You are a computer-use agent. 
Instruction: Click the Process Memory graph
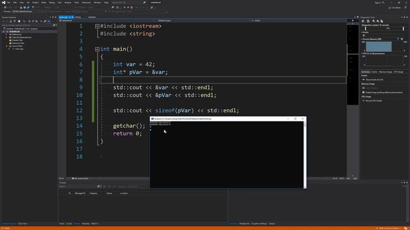point(384,47)
